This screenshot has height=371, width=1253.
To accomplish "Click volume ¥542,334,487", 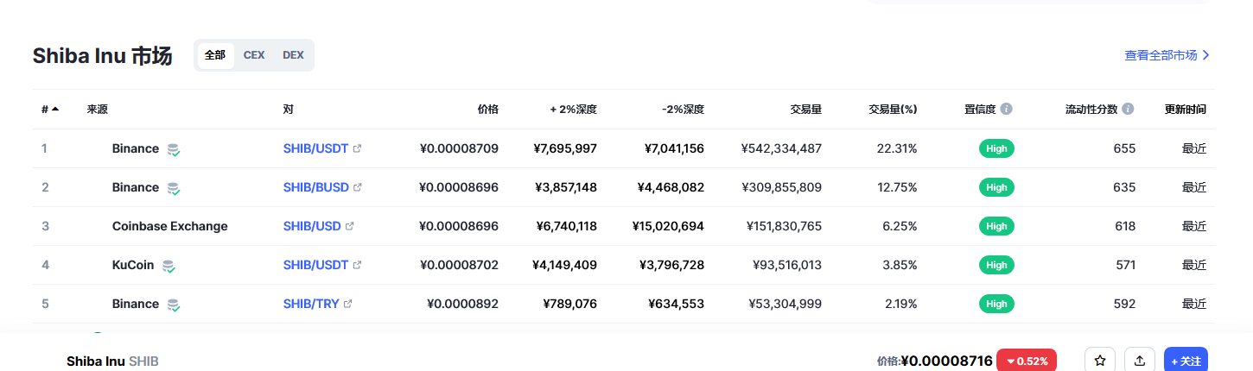I will coord(781,148).
